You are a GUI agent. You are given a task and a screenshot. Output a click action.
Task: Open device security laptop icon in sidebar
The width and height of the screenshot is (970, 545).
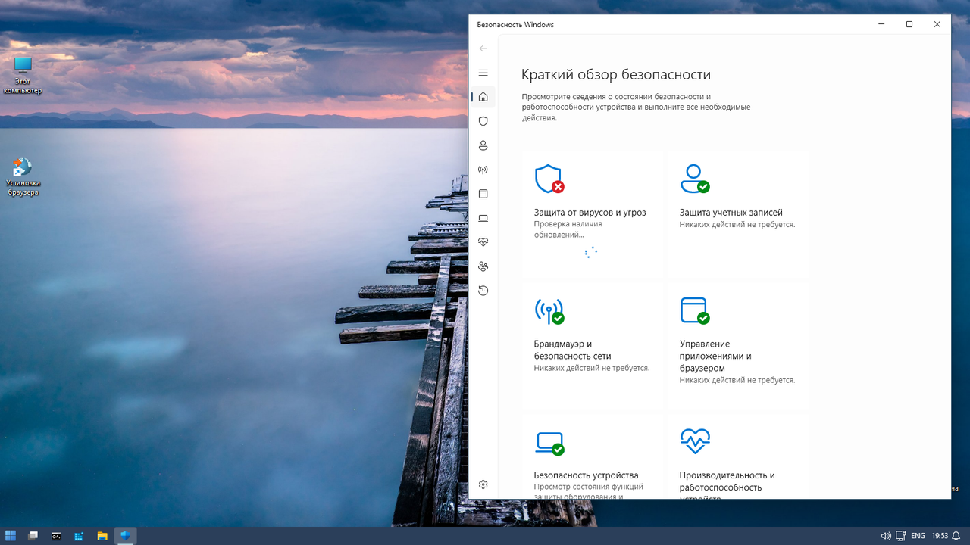(x=483, y=218)
